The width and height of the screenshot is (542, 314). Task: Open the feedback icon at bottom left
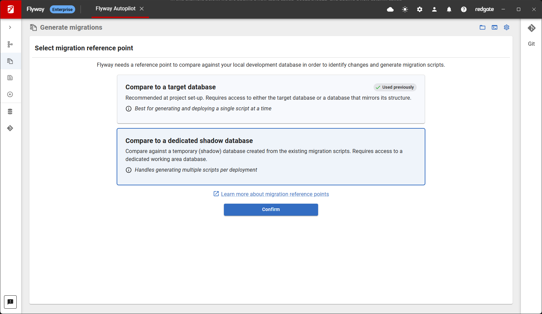click(x=10, y=302)
